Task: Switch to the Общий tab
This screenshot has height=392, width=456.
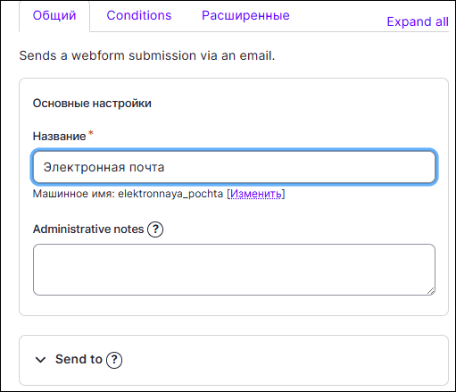Action: tap(54, 15)
